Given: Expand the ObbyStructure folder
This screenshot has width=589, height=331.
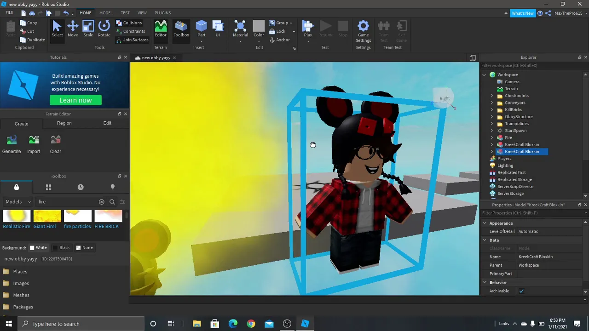Looking at the screenshot, I should pyautogui.click(x=491, y=117).
